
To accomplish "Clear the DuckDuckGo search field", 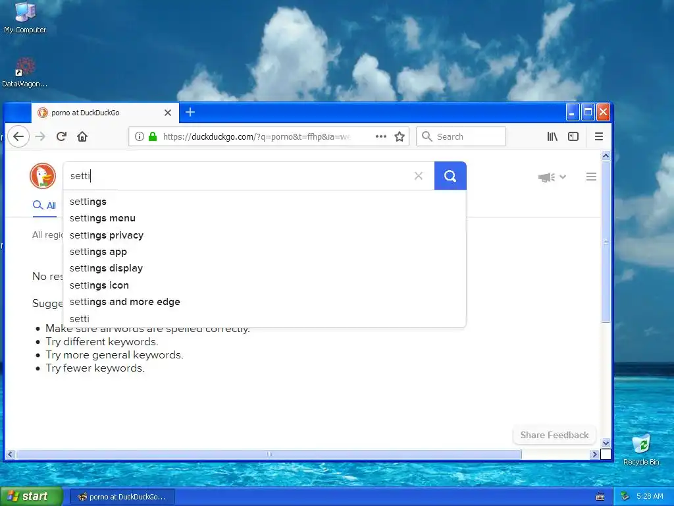I will [x=418, y=175].
